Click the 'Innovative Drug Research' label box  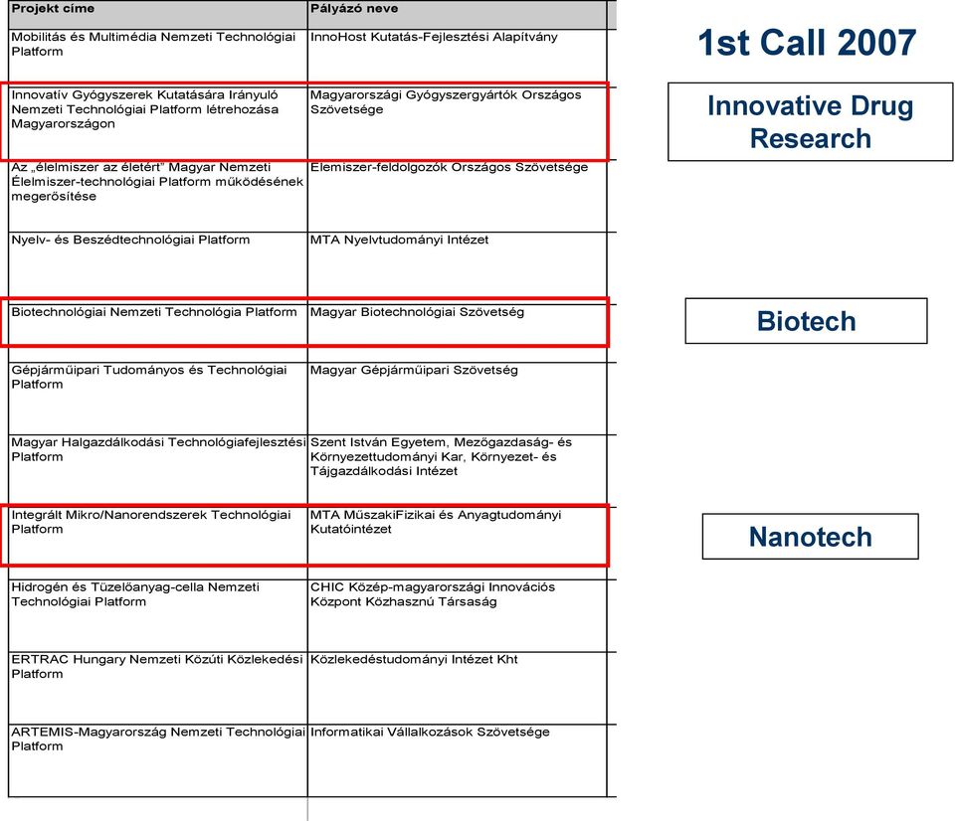[x=810, y=121]
